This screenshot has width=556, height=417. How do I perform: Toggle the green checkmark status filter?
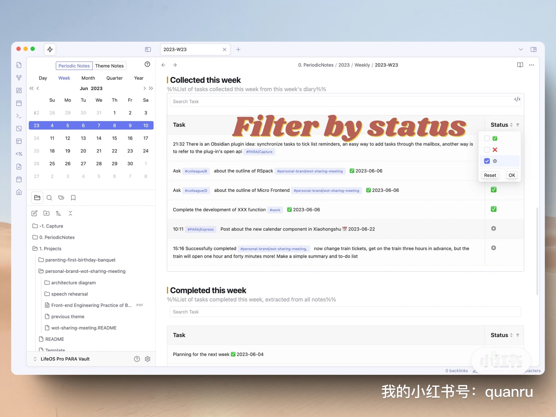487,138
